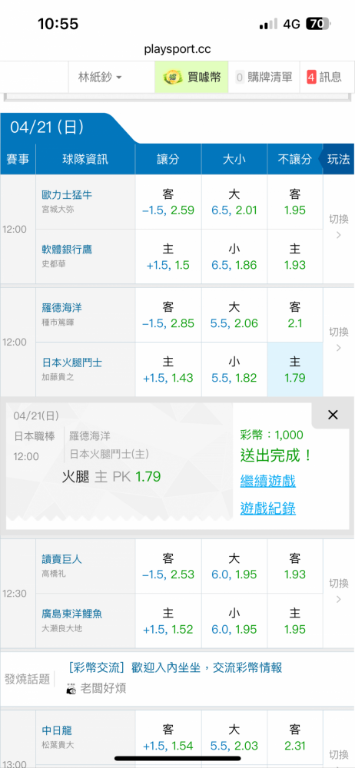
Task: Close the bet confirmation panel
Action: (333, 415)
